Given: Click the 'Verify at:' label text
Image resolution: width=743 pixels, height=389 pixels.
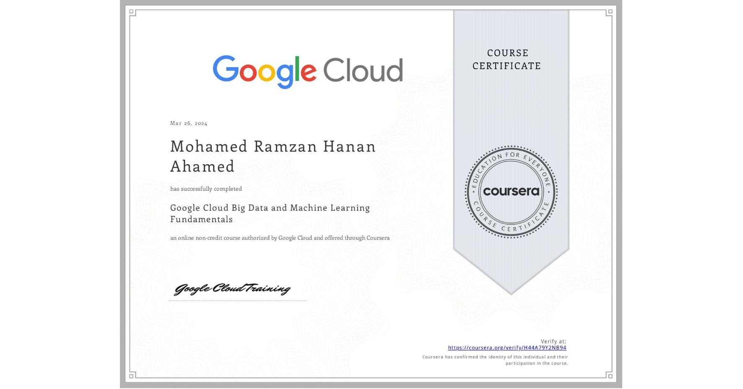Looking at the screenshot, I should tap(553, 341).
